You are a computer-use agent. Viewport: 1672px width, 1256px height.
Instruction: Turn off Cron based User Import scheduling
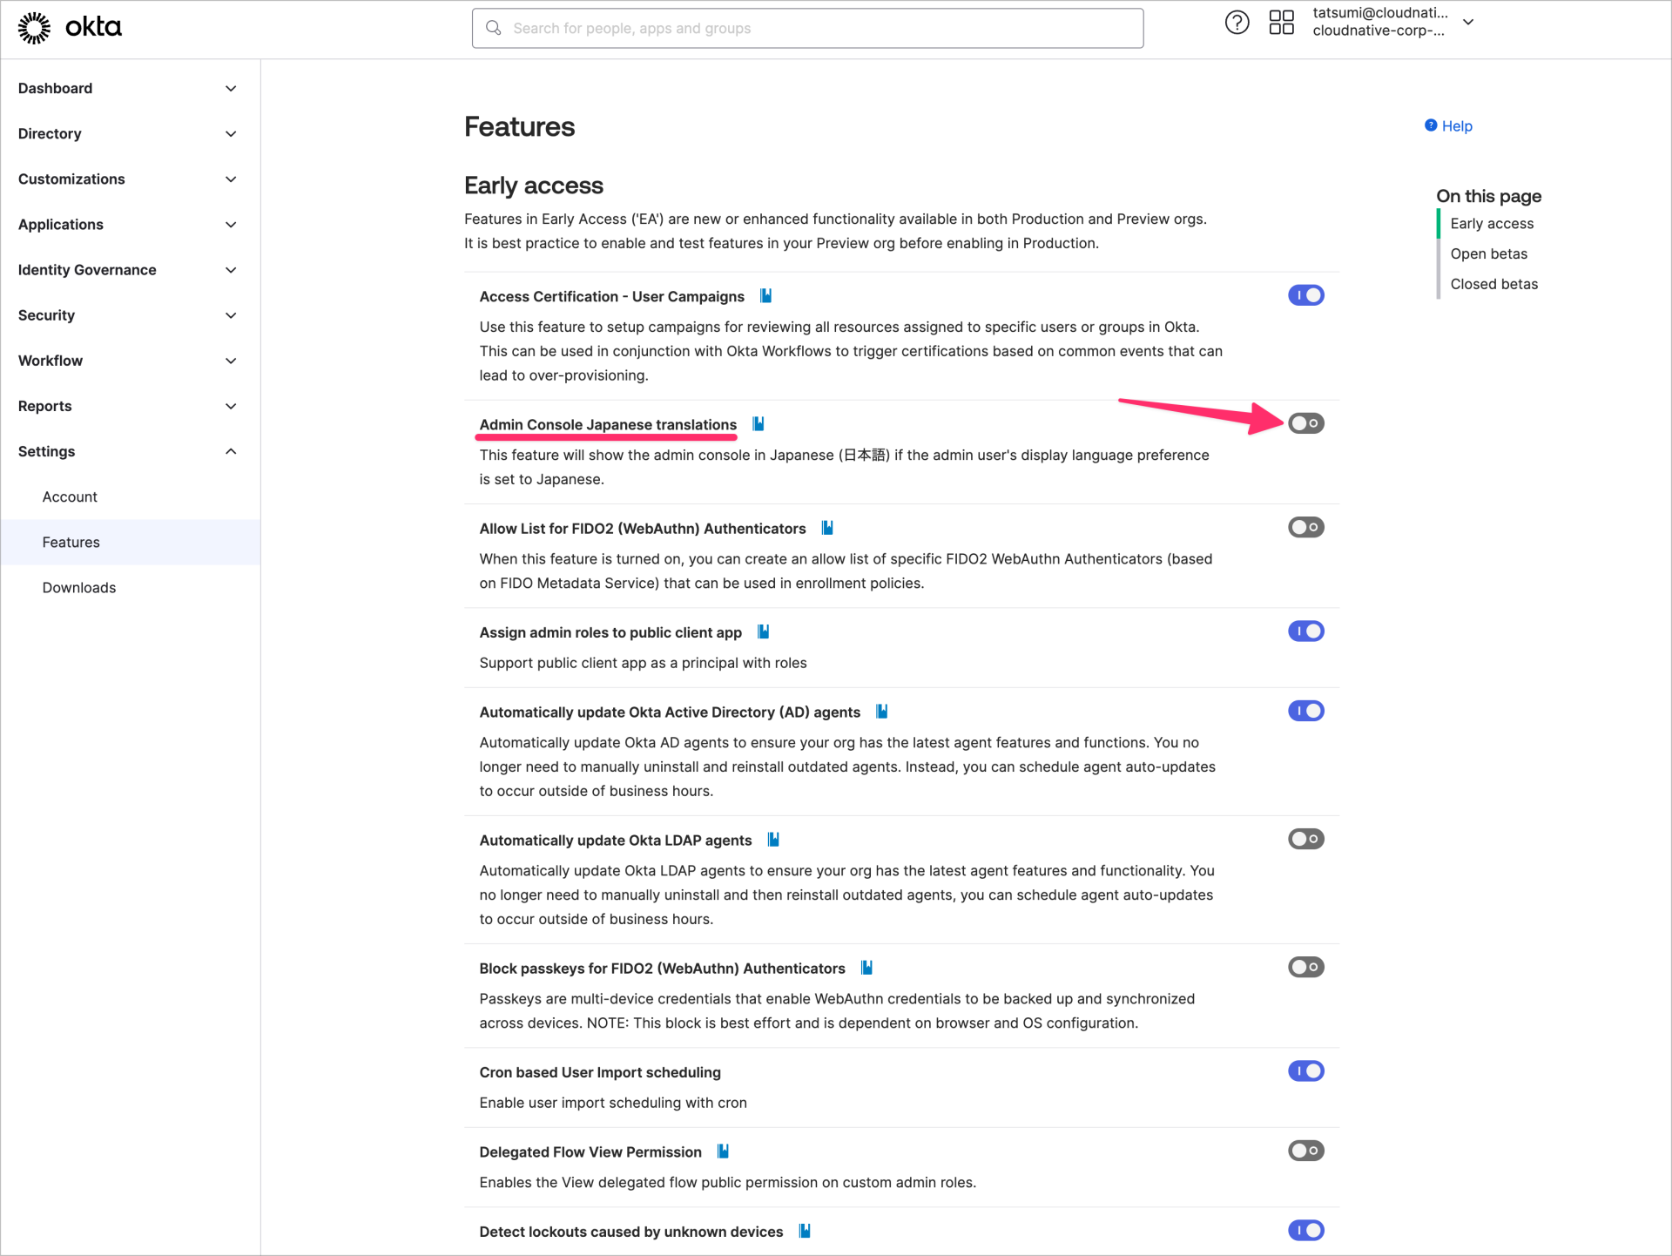point(1305,1070)
